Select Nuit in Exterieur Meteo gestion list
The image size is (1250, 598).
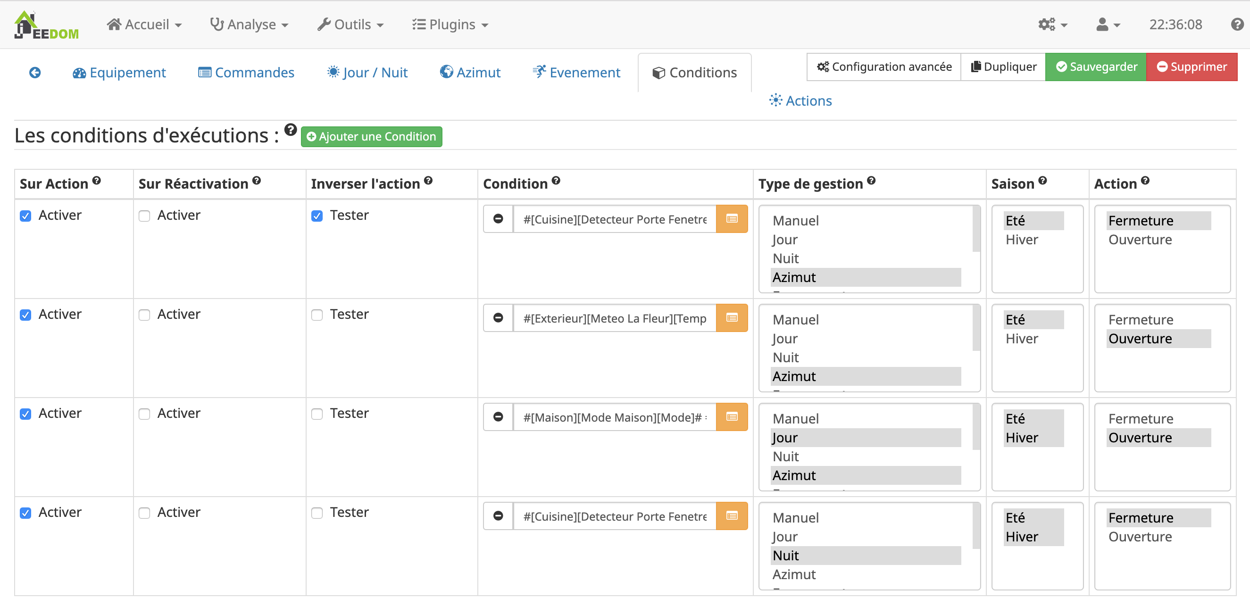point(866,357)
